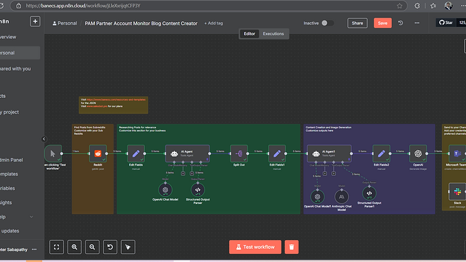Open the GitHub Star button
This screenshot has width=466, height=262.
[x=446, y=23]
